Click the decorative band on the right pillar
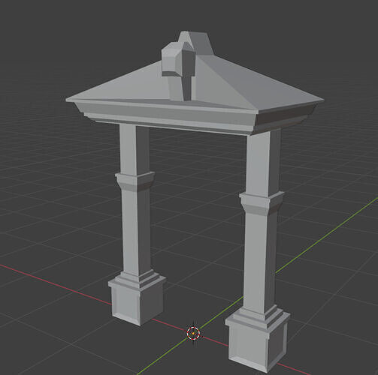Screen dimensions: 378x375 pos(262,203)
